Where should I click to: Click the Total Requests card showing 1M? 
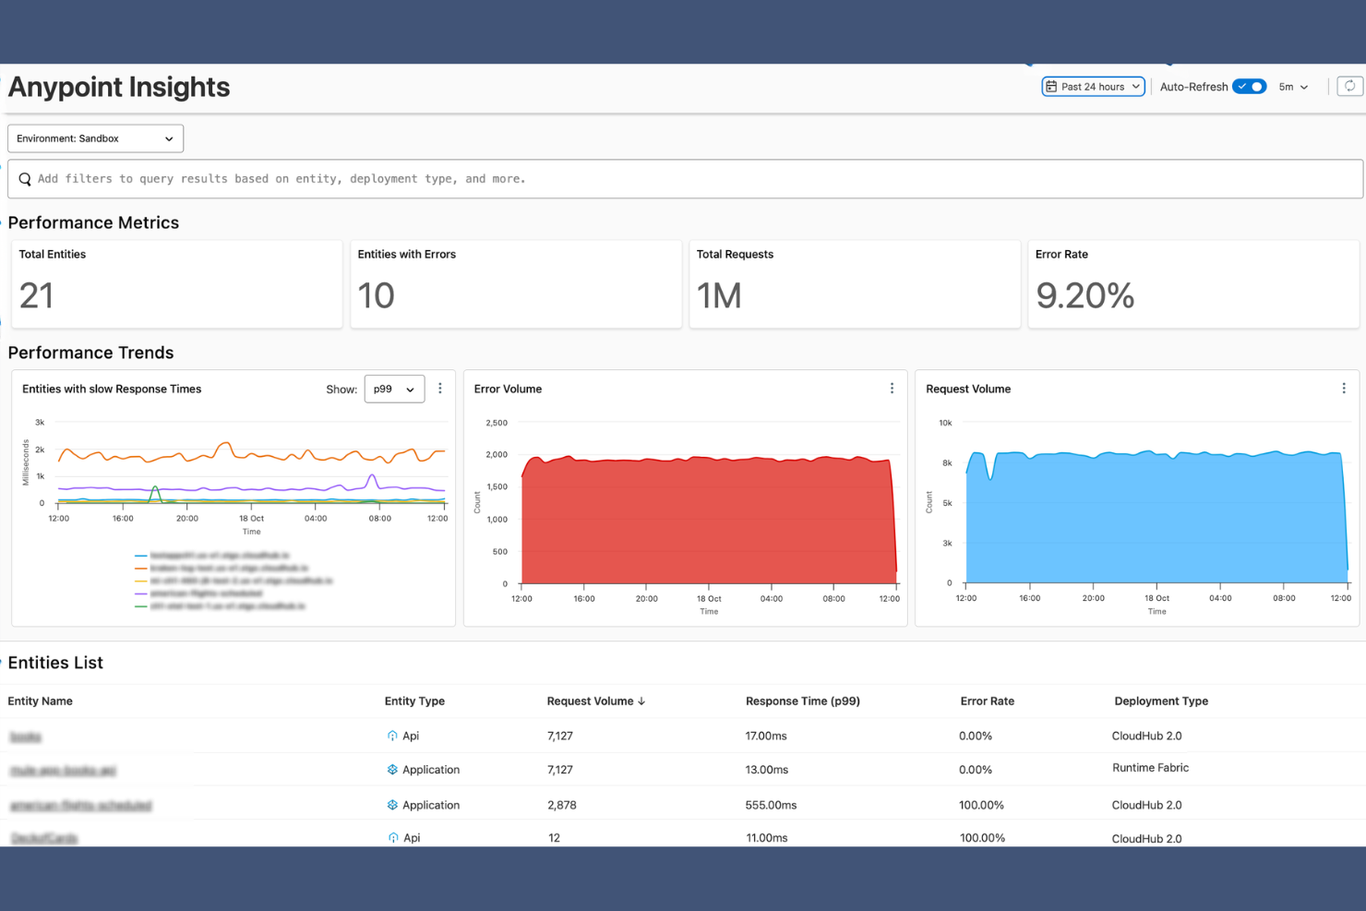pyautogui.click(x=855, y=284)
